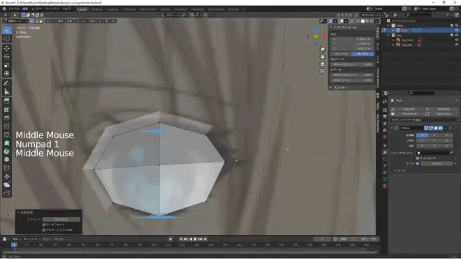
Task: Toggle the Merge checkbox in Mirror modifier
Action: 418,163
